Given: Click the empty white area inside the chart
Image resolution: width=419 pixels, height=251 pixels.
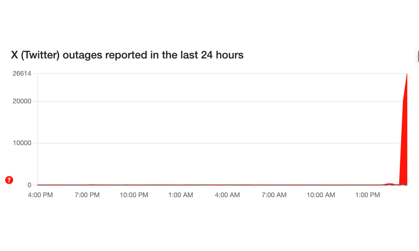Looking at the screenshot, I should [209, 125].
